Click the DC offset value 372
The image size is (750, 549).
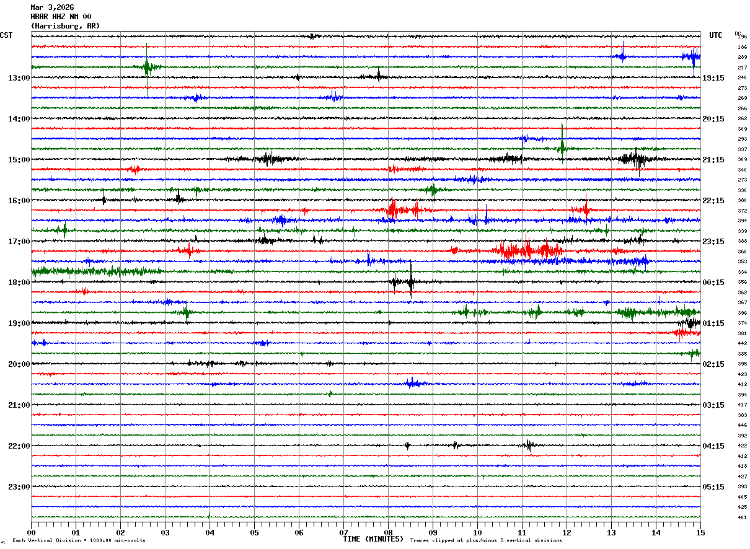tap(742, 211)
